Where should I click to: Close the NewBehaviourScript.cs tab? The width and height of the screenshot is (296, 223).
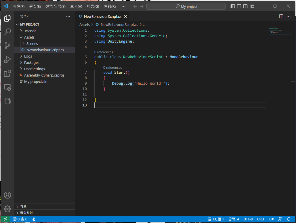tap(125, 16)
